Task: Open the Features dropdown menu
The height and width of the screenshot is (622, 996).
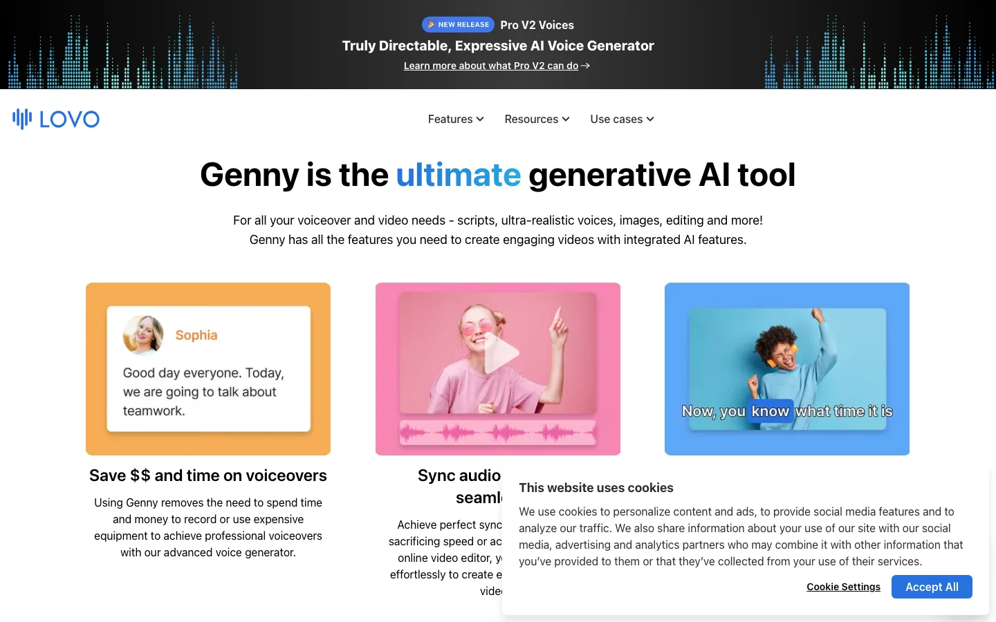Action: click(x=456, y=119)
